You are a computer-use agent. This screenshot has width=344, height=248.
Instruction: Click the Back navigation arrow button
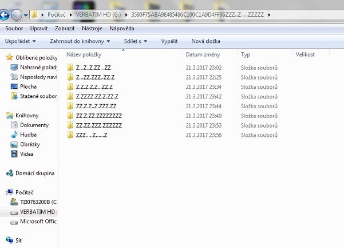(6, 14)
